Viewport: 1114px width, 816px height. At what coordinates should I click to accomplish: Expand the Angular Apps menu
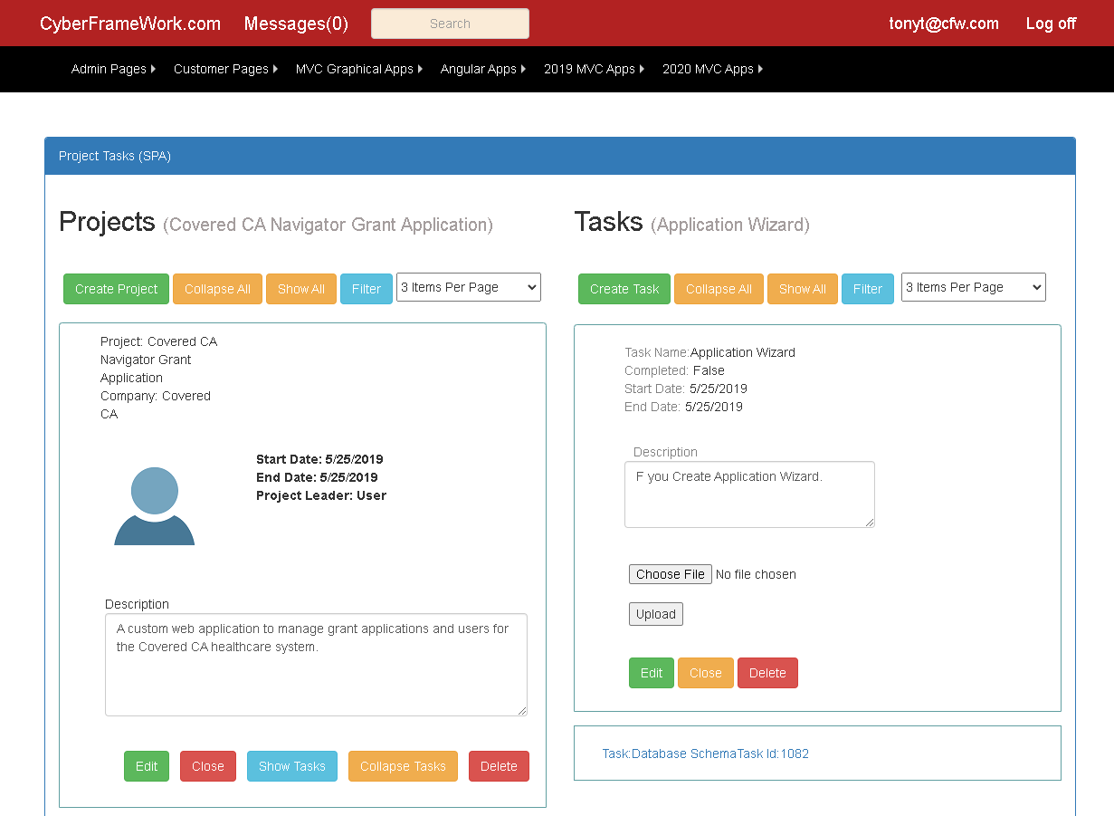[x=483, y=69]
